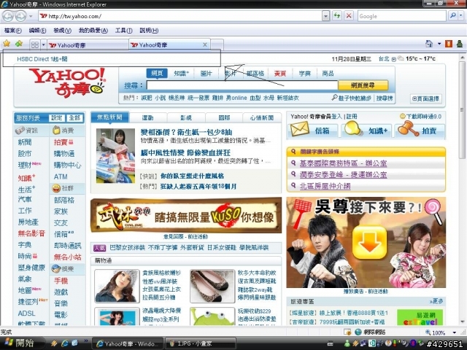Click the 設定 button in service list
The image size is (467, 350).
[57, 118]
